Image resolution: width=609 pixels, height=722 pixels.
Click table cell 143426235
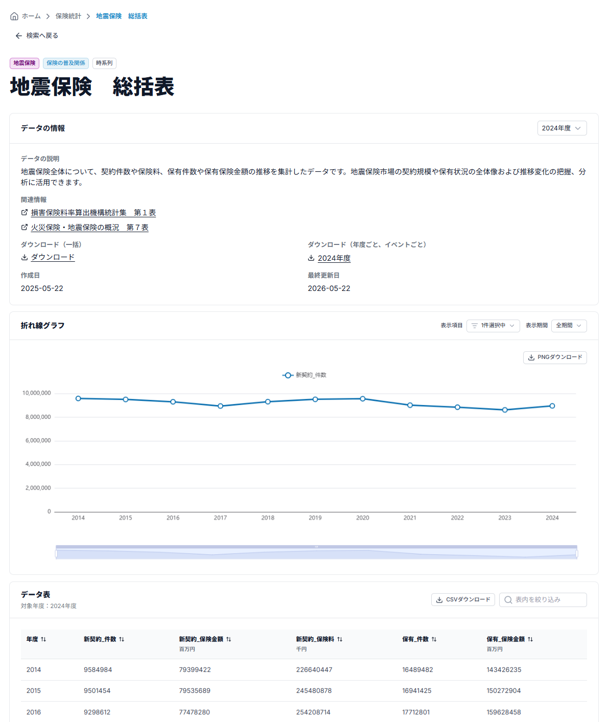coord(504,670)
